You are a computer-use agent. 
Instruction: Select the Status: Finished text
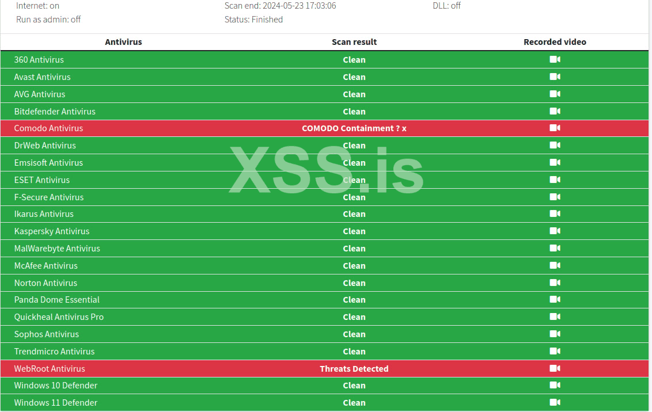253,20
